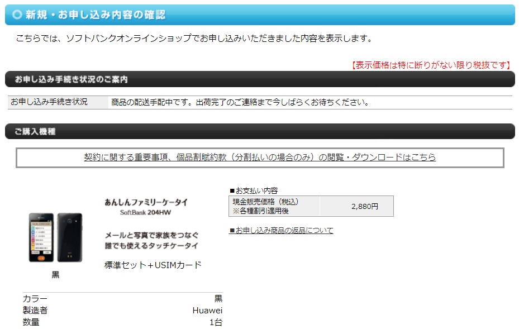Open the お申し込み商品の返品について link
Image resolution: width=519 pixels, height=329 pixels.
click(x=281, y=230)
